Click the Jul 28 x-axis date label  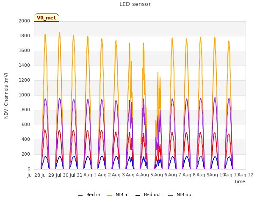[34, 175]
